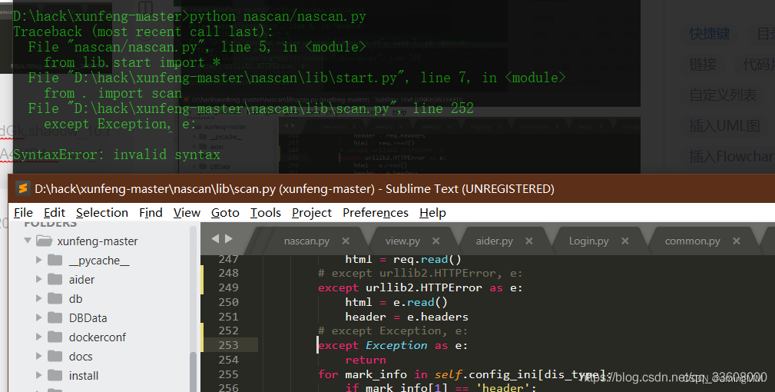Click 'SyntaxError: invalid syntax' in the terminal
The width and height of the screenshot is (775, 392).
pyautogui.click(x=116, y=154)
